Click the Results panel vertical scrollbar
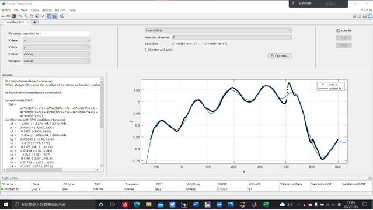 click(102, 122)
